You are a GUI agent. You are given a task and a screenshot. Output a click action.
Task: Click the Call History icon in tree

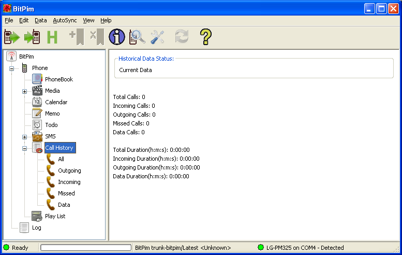pos(37,148)
